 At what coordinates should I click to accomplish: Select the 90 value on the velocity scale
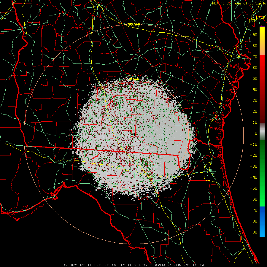255,35
